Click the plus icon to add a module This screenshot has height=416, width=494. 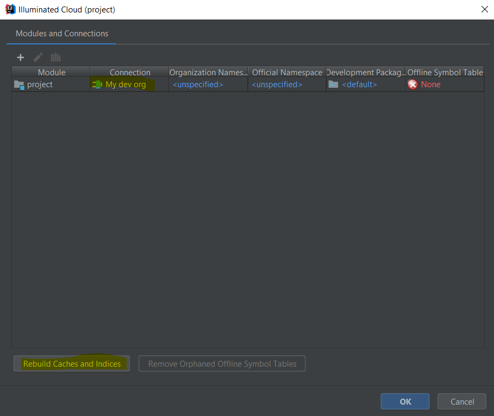pyautogui.click(x=21, y=57)
